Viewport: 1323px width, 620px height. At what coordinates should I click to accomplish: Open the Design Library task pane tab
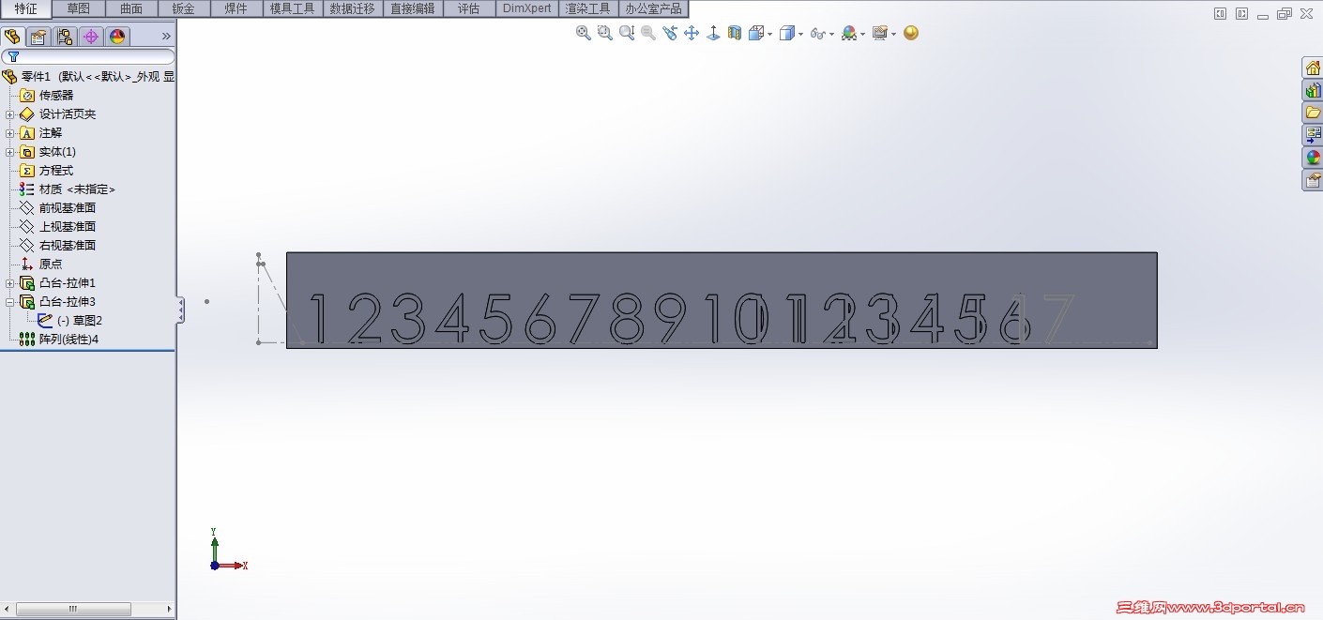(x=1313, y=90)
